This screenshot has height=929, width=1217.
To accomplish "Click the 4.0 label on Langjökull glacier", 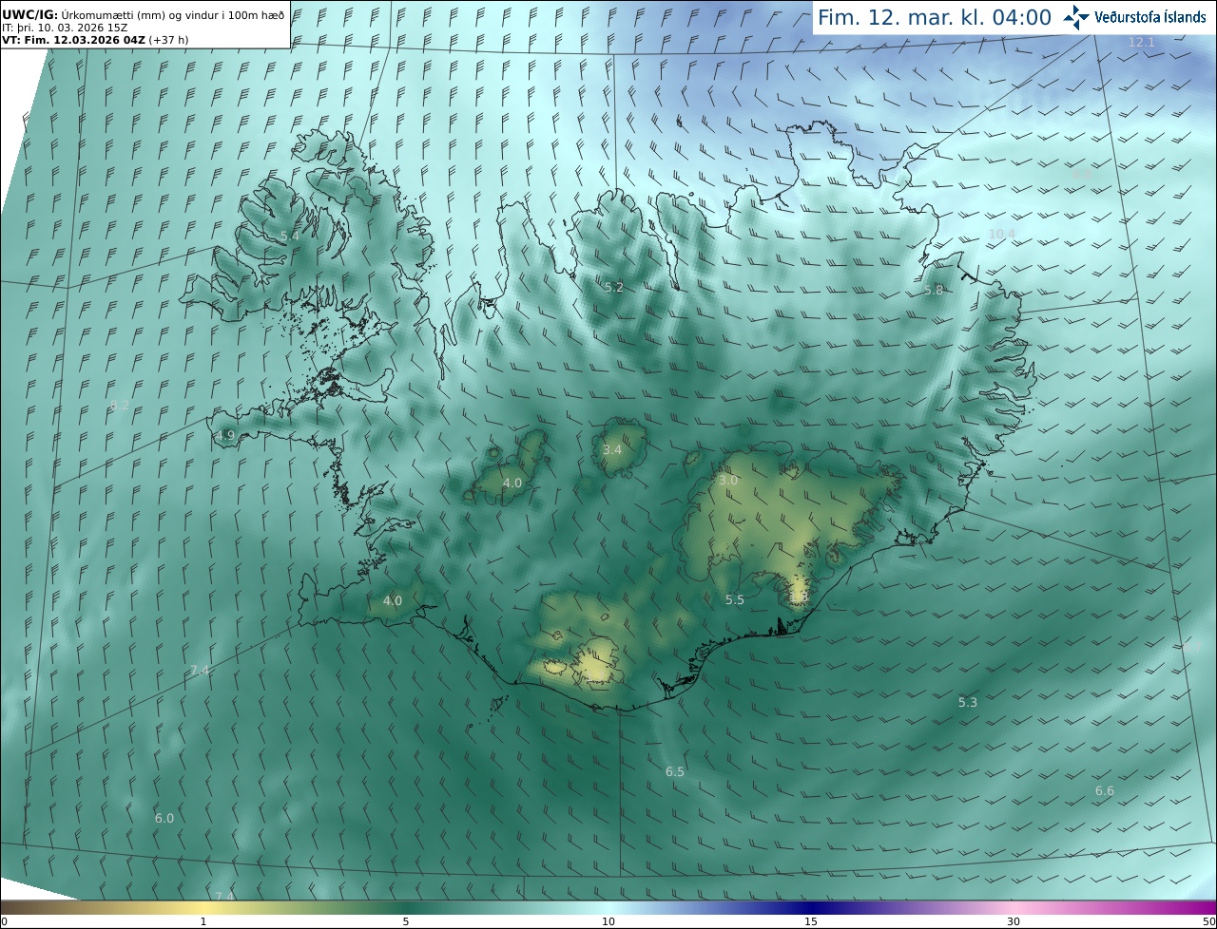I will click(x=512, y=483).
